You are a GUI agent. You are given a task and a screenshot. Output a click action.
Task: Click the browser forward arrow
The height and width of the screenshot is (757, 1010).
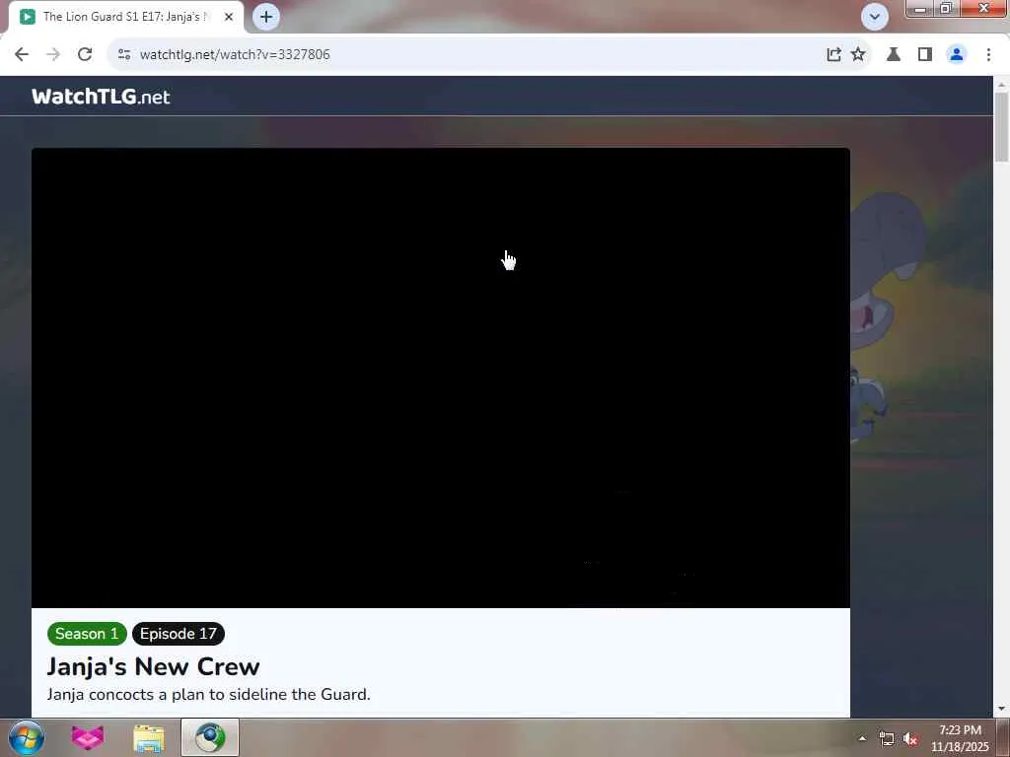pos(53,55)
